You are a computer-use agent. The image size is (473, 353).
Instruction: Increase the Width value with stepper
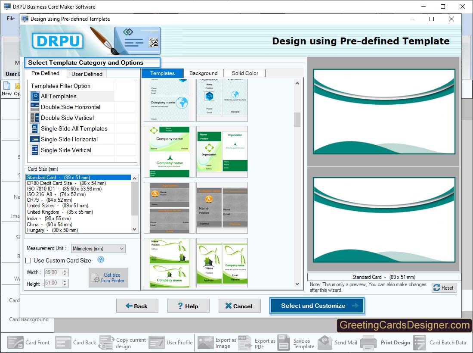65,271
